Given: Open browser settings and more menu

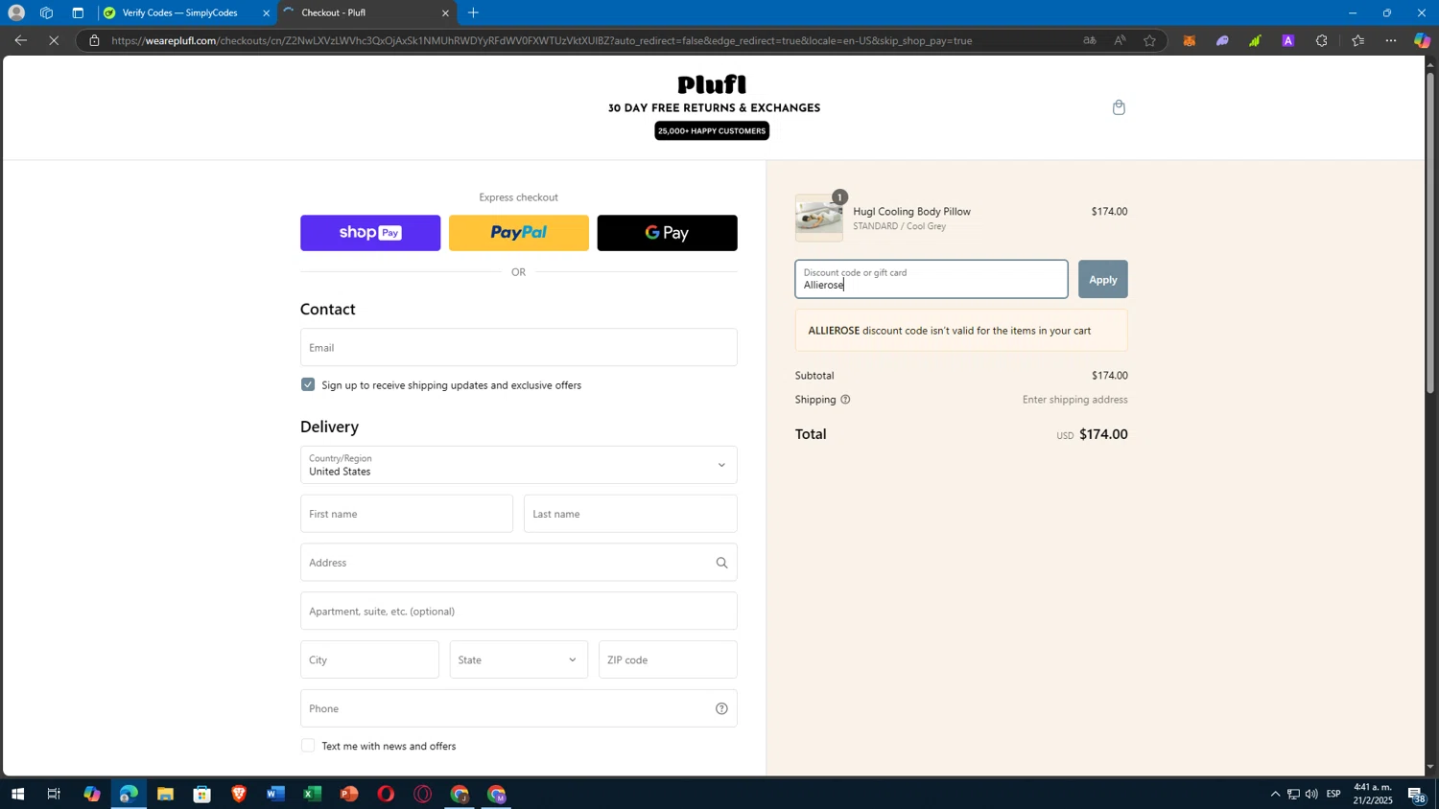Looking at the screenshot, I should coord(1391,40).
